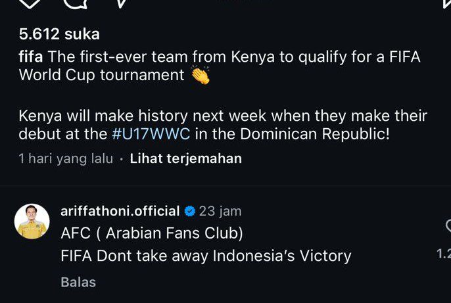Reply to the comment with Balas

coord(78,283)
